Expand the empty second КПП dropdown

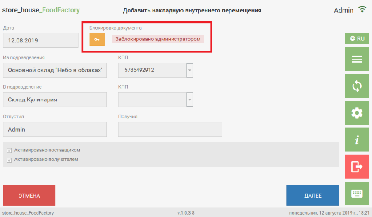[x=190, y=99]
